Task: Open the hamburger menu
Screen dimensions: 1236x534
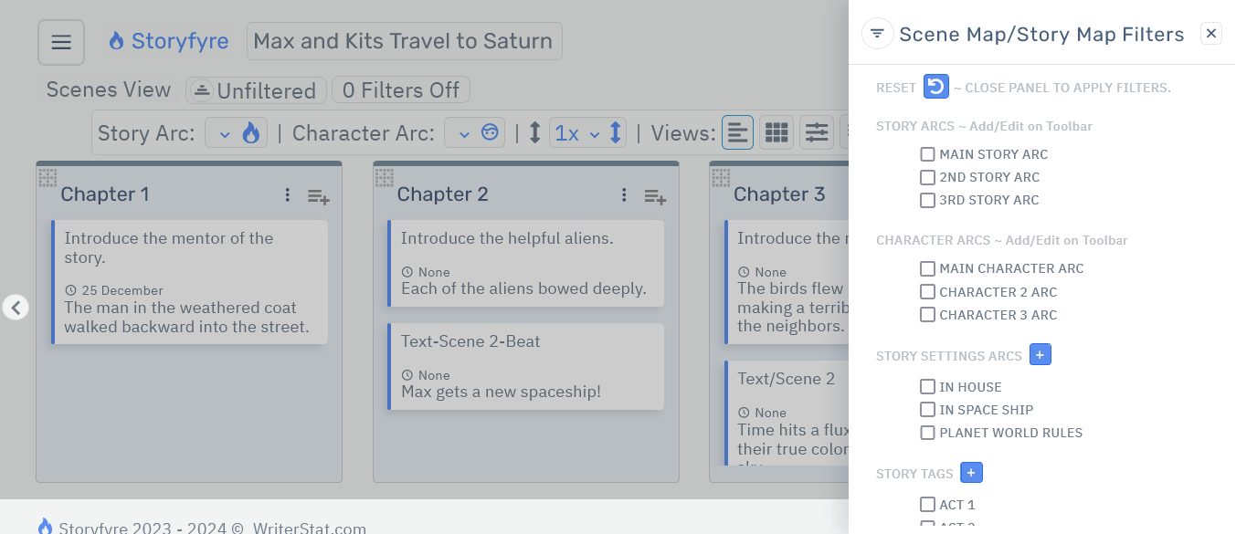Action: (x=60, y=41)
